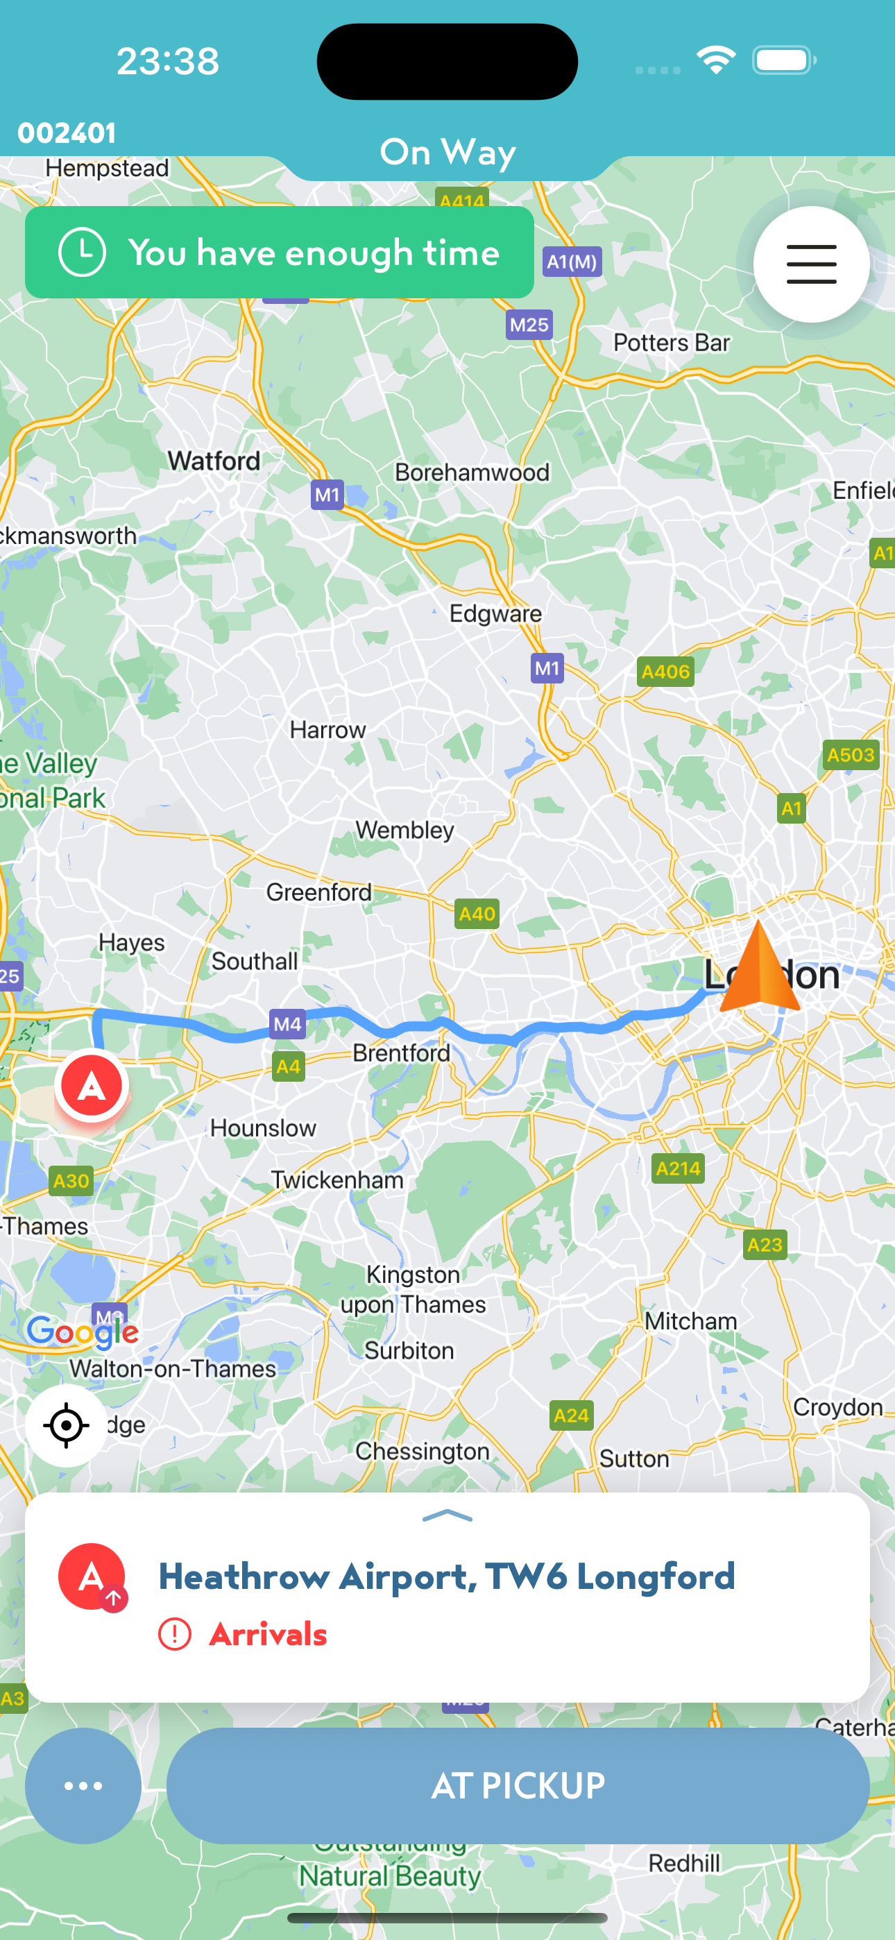Tap the clock icon in green banner
This screenshot has height=1940, width=895.
coord(82,253)
